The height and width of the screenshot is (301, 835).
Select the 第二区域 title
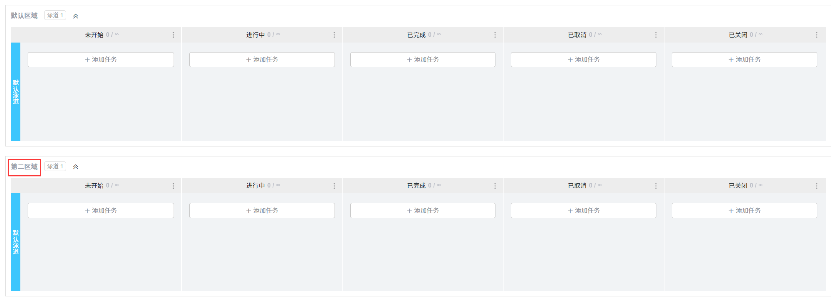pos(24,167)
